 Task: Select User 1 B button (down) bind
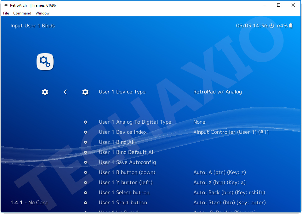pyautogui.click(x=127, y=172)
